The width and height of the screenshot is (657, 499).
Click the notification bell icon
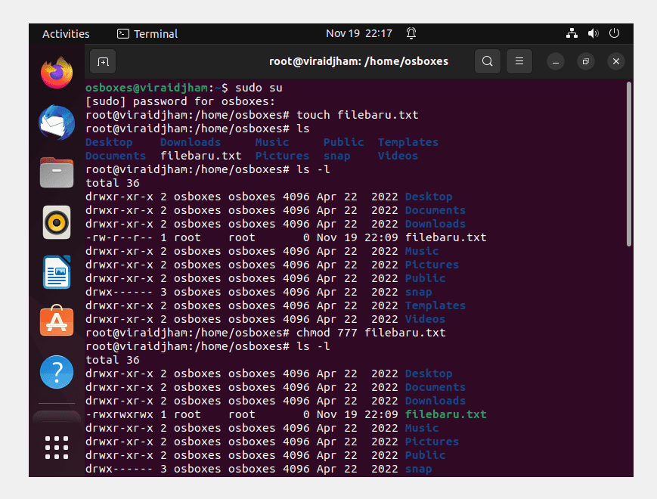411,33
